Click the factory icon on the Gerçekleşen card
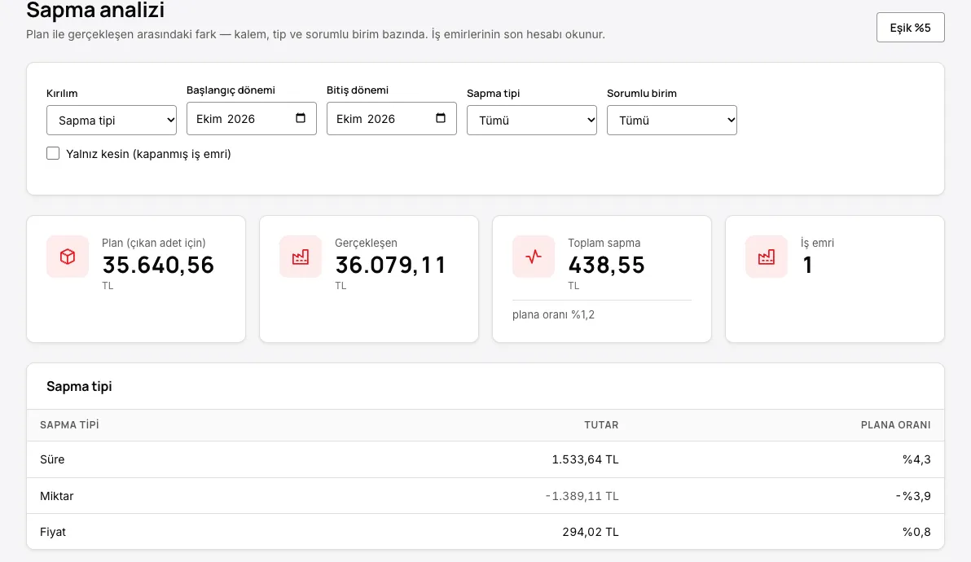This screenshot has height=562, width=971. coord(301,257)
